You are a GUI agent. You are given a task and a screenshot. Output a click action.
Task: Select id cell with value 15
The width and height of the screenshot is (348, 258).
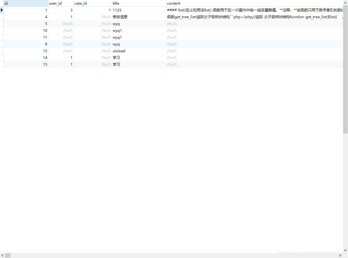pos(26,64)
